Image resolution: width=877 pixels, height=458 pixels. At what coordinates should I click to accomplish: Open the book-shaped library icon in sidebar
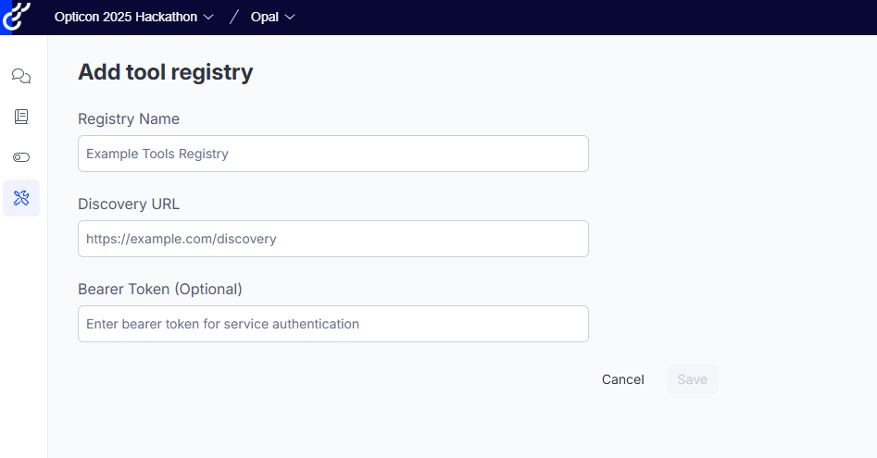click(21, 117)
